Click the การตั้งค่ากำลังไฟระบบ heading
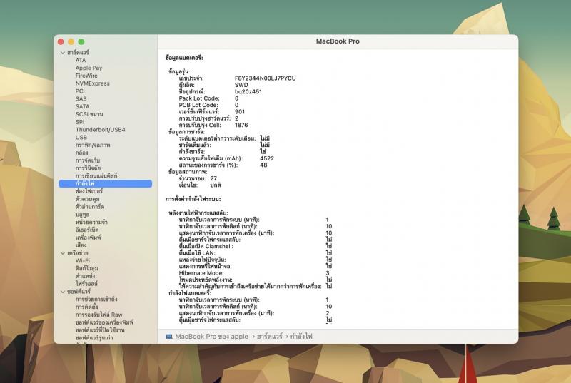 (x=193, y=199)
